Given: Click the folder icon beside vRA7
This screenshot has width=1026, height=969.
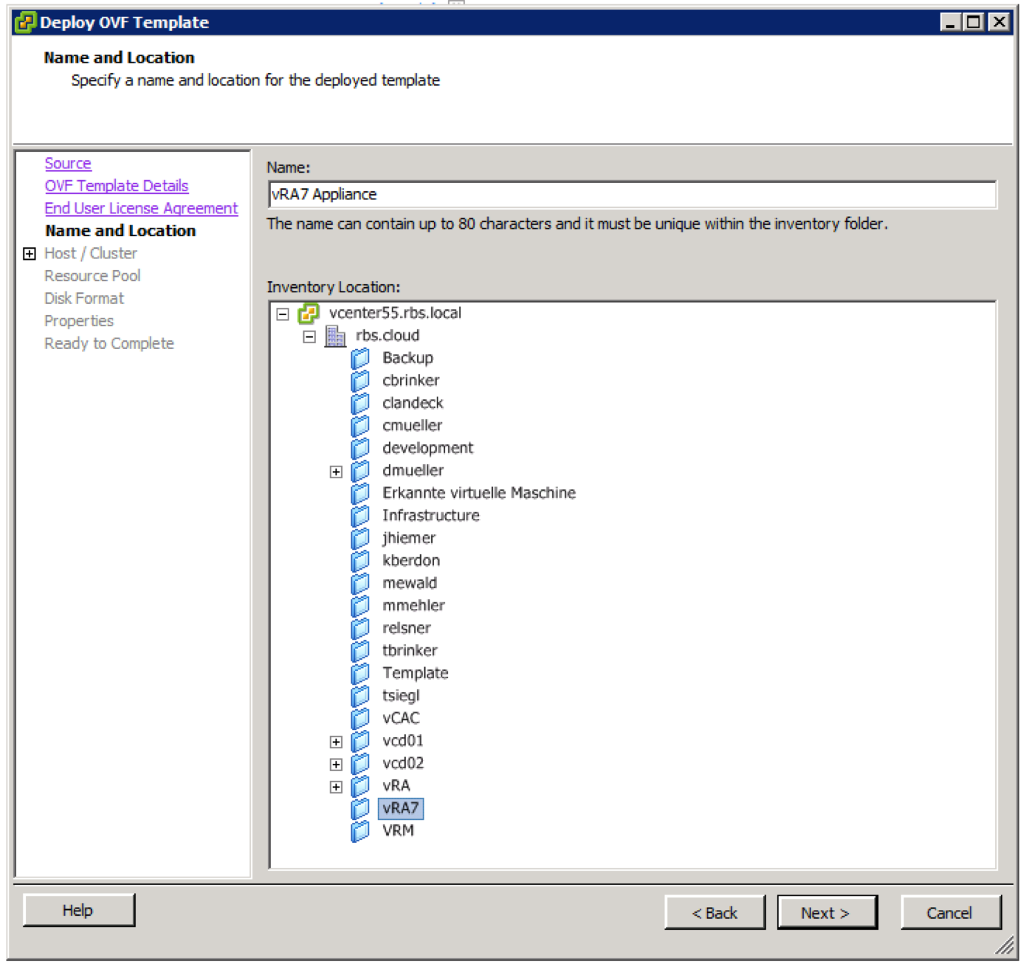Looking at the screenshot, I should click(x=360, y=809).
